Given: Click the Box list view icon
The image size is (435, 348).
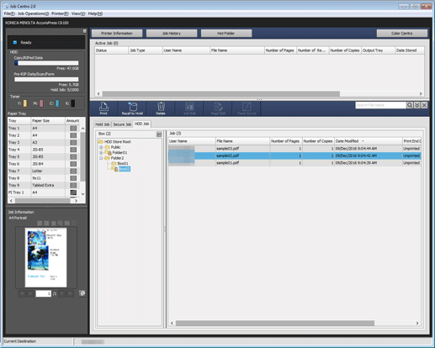Looking at the screenshot, I should click(x=159, y=134).
